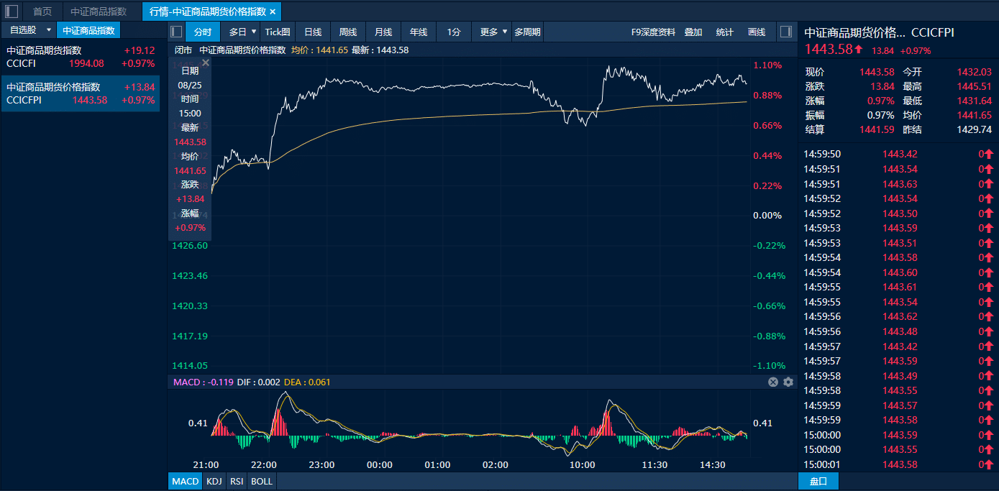999x491 pixels.
Task: Enable the BOLL indicator
Action: click(262, 481)
